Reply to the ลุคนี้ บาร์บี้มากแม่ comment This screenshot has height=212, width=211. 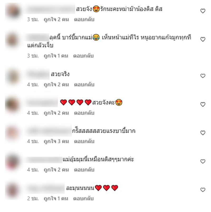coord(83,56)
